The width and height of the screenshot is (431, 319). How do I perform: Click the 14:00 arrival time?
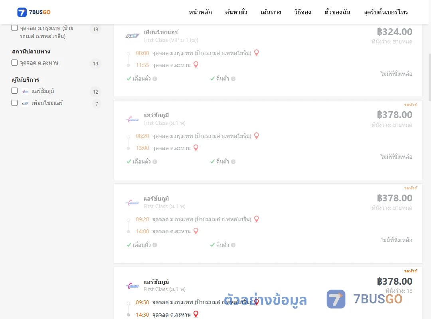pos(142,231)
